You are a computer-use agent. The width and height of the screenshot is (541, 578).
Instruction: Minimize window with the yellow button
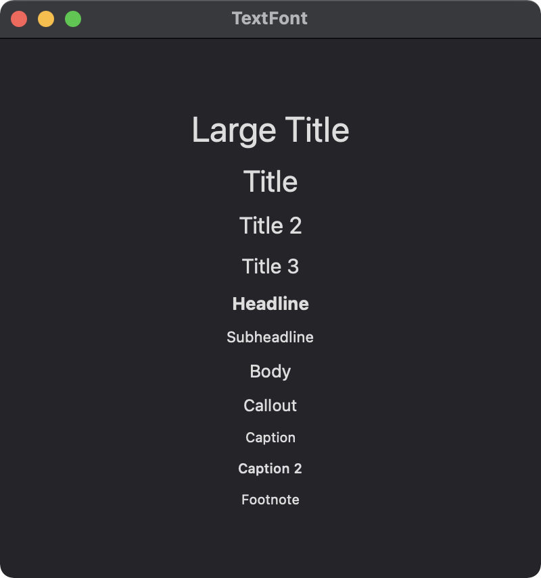click(46, 19)
